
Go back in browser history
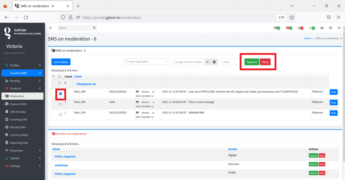(x=6, y=17)
